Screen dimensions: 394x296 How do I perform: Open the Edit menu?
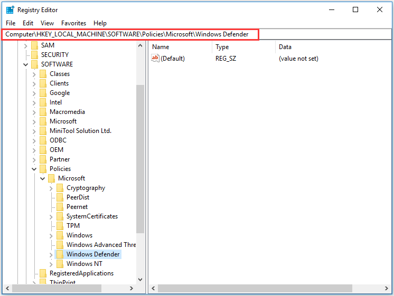coord(28,23)
